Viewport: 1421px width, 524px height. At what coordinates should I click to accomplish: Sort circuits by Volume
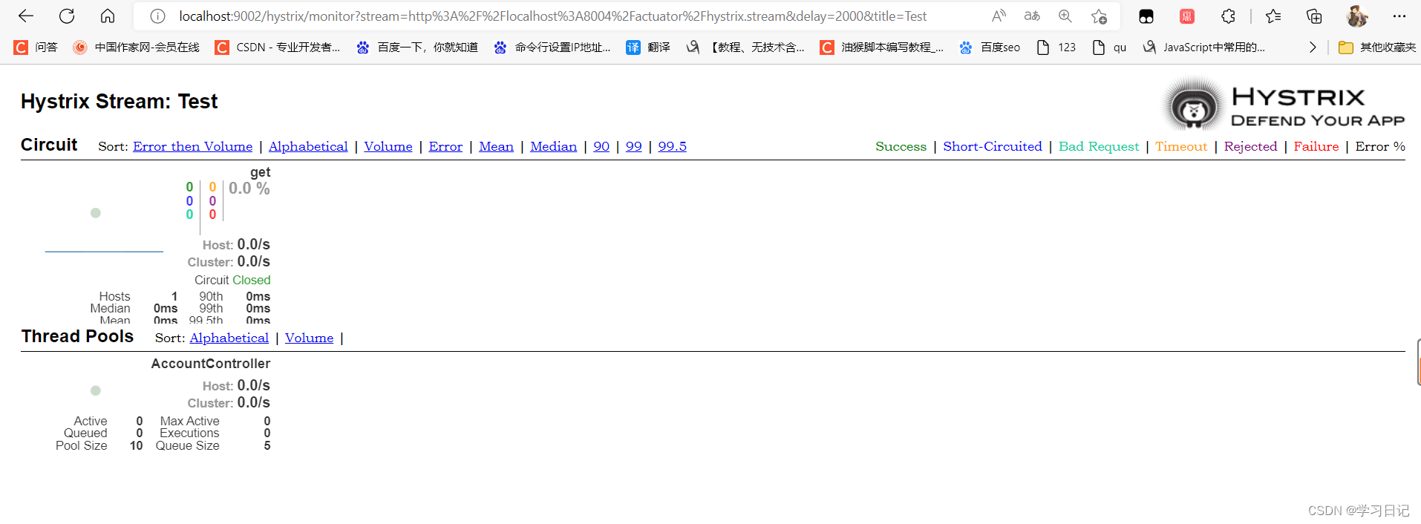coord(388,146)
